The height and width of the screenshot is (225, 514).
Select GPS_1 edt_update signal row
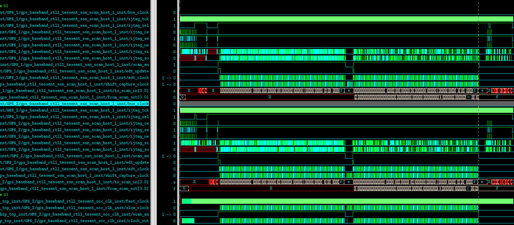pyautogui.click(x=75, y=71)
